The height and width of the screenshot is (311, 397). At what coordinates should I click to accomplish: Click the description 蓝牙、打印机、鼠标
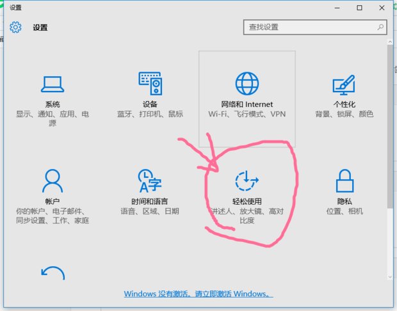[x=150, y=114]
